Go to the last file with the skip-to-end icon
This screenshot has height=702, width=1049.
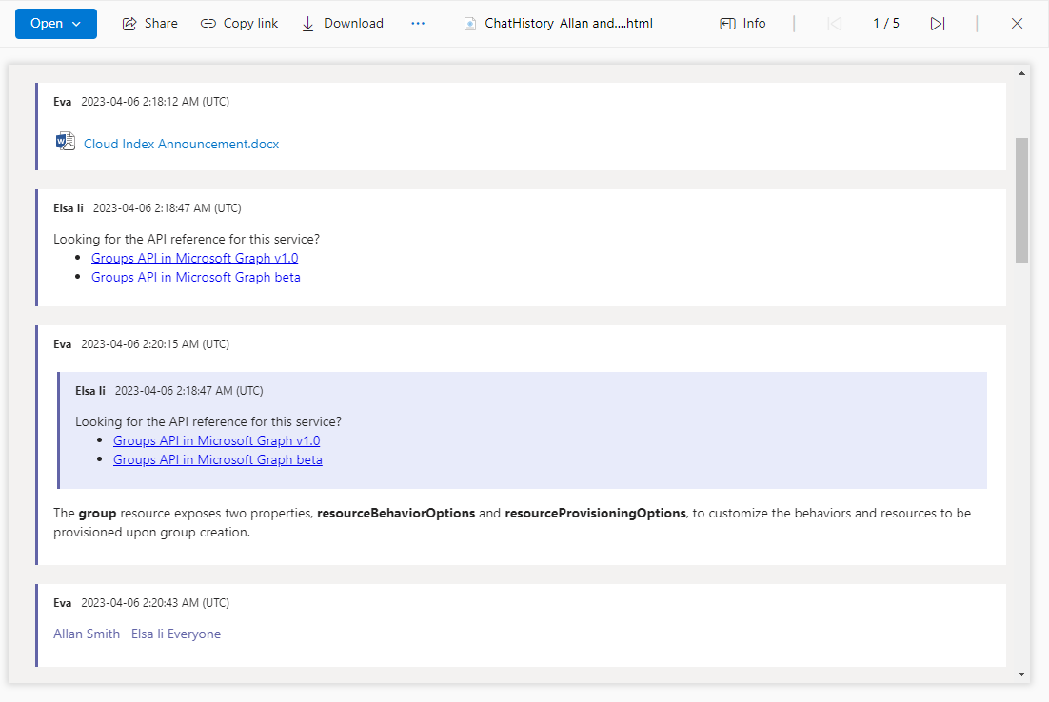click(x=938, y=24)
